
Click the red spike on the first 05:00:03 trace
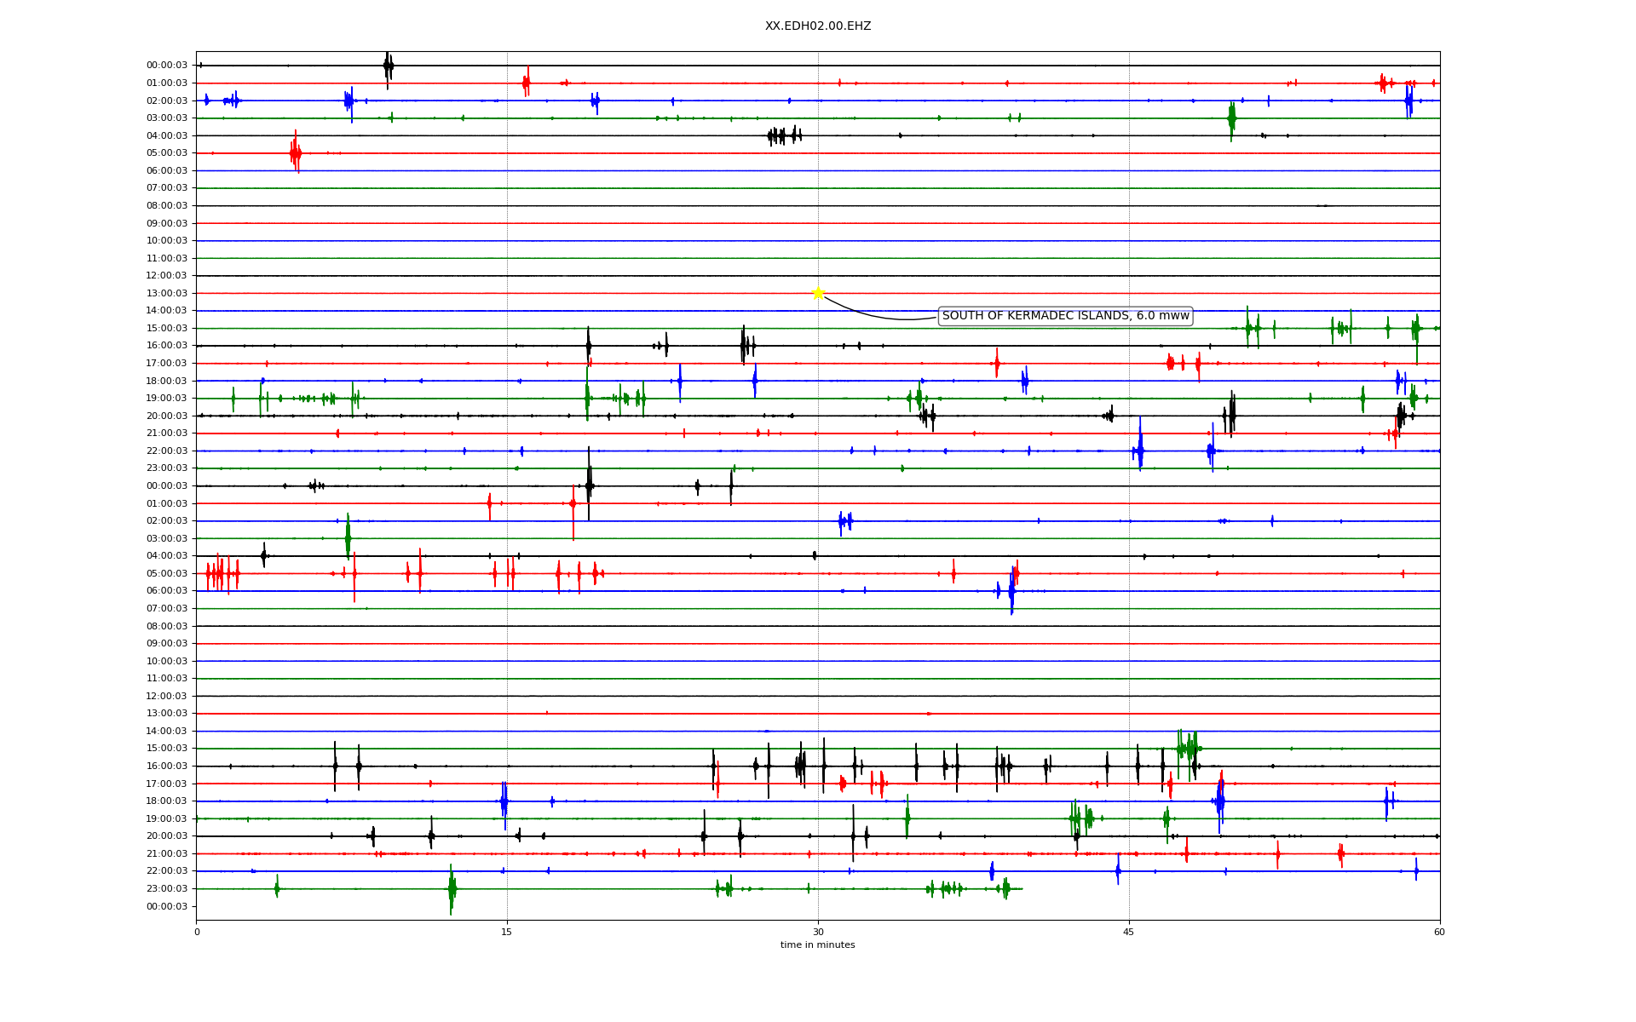click(x=295, y=153)
